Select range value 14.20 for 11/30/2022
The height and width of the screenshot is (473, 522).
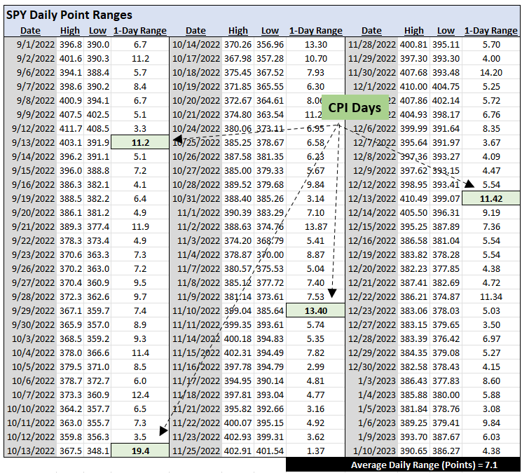(491, 73)
